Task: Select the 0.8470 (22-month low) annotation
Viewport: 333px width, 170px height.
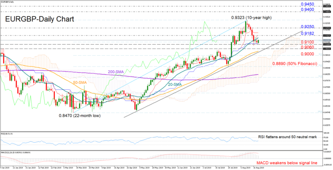Action: 80,116
